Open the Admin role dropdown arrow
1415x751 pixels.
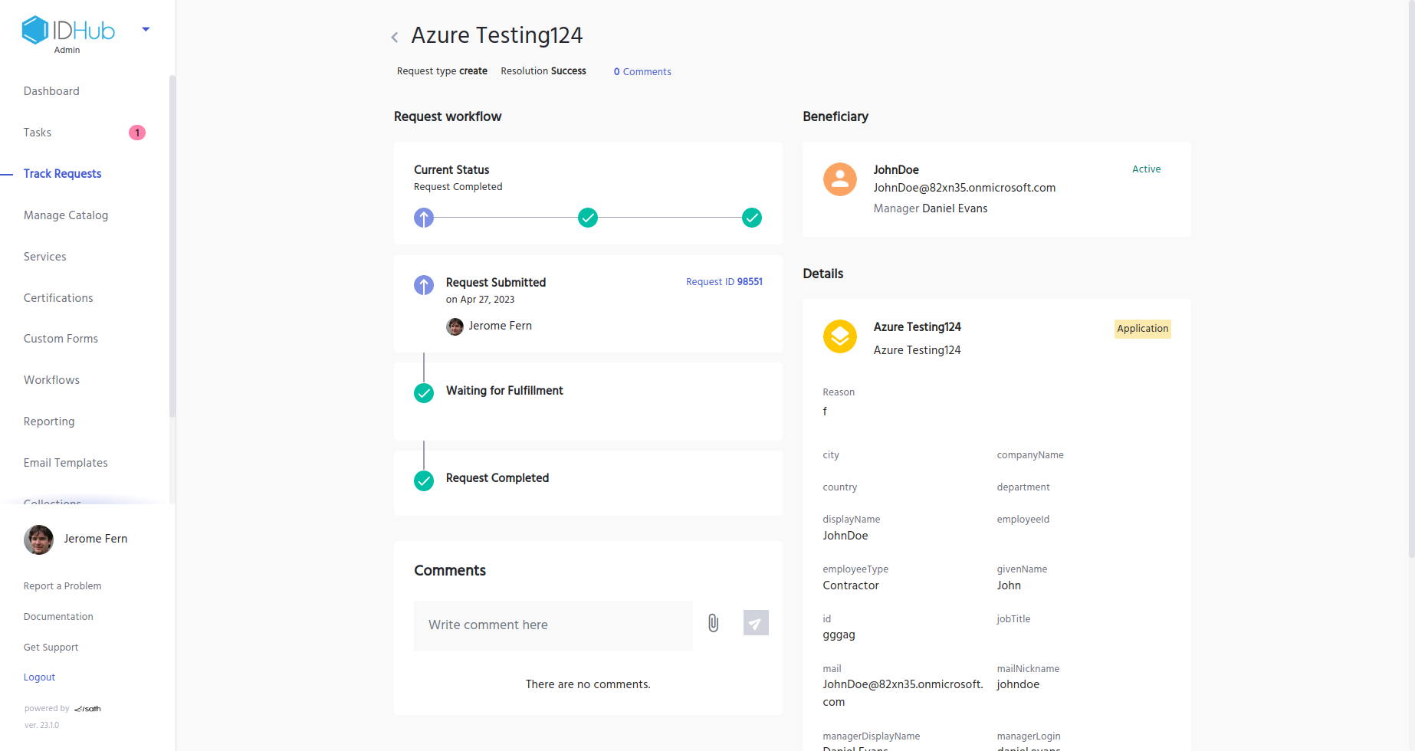[146, 30]
